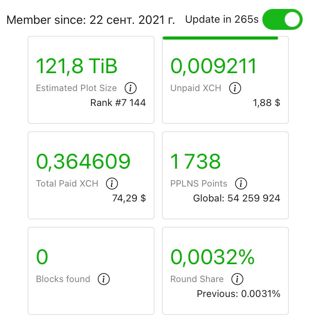
Task: Click the Unpaid XCH label
Action: tap(196, 88)
